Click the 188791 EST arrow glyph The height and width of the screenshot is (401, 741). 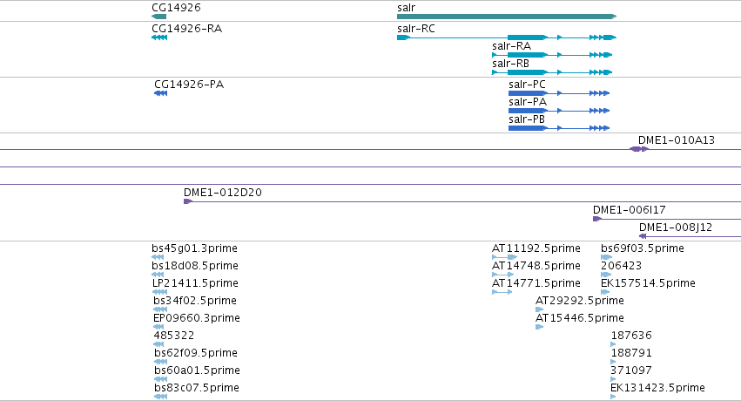click(x=613, y=363)
